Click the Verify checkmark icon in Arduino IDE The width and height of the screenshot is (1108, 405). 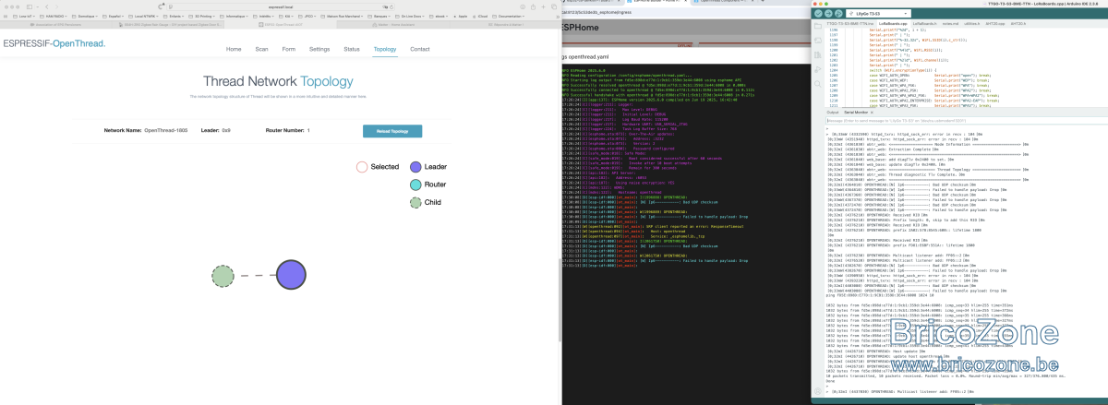[x=818, y=13]
